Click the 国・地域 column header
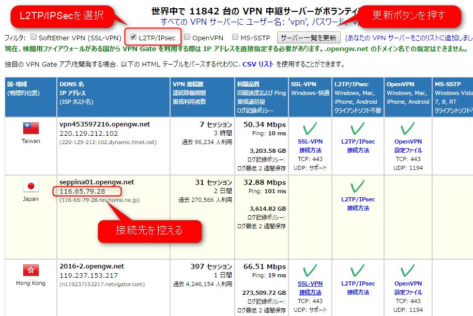Screen dimensions: 473x316 pos(31,97)
